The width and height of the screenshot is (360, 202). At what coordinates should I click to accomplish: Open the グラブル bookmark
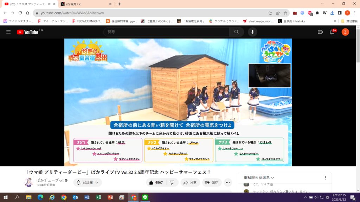(x=224, y=21)
